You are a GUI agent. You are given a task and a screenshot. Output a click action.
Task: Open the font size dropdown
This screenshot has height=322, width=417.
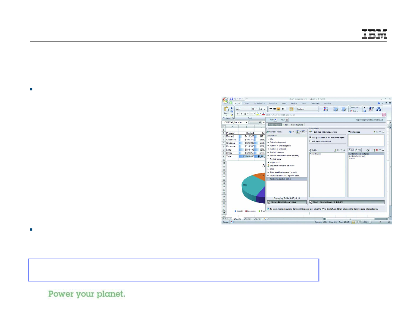[258, 109]
